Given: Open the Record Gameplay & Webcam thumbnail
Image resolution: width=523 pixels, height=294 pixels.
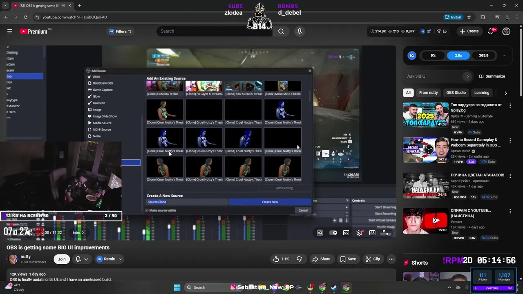Looking at the screenshot, I should click(x=425, y=150).
